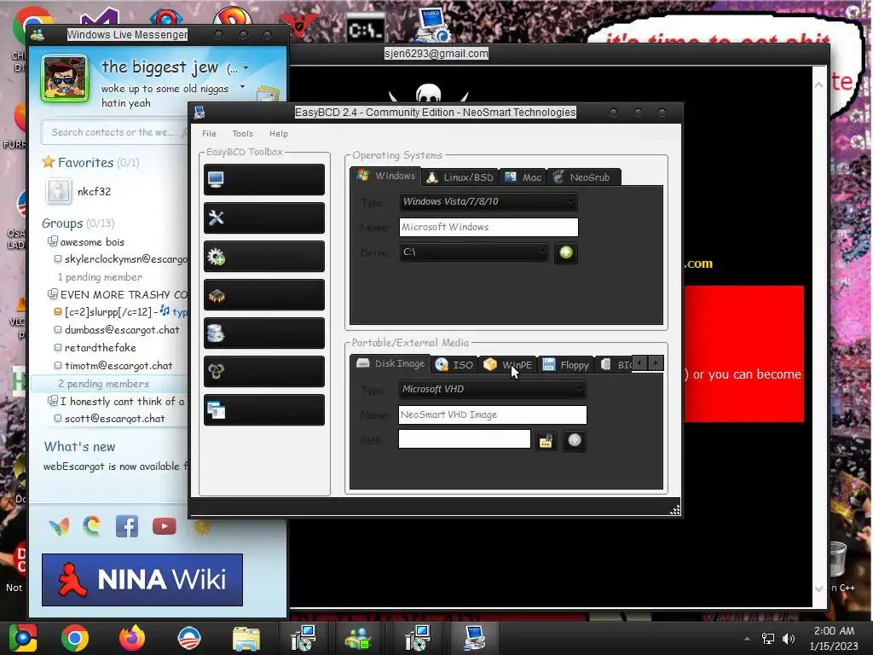Image resolution: width=873 pixels, height=655 pixels.
Task: Open the Tools menu in EasyBCD
Action: pos(243,134)
